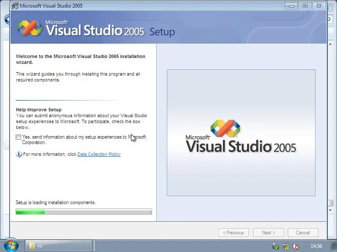Viewport: 337px width, 252px height.
Task: Click the muted volume tray icon
Action: click(296, 246)
